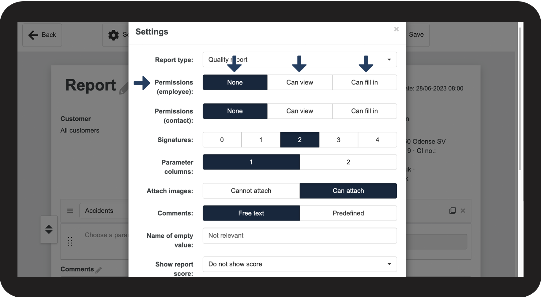Edit the Name of empty value field
This screenshot has width=541, height=297.
(x=300, y=236)
